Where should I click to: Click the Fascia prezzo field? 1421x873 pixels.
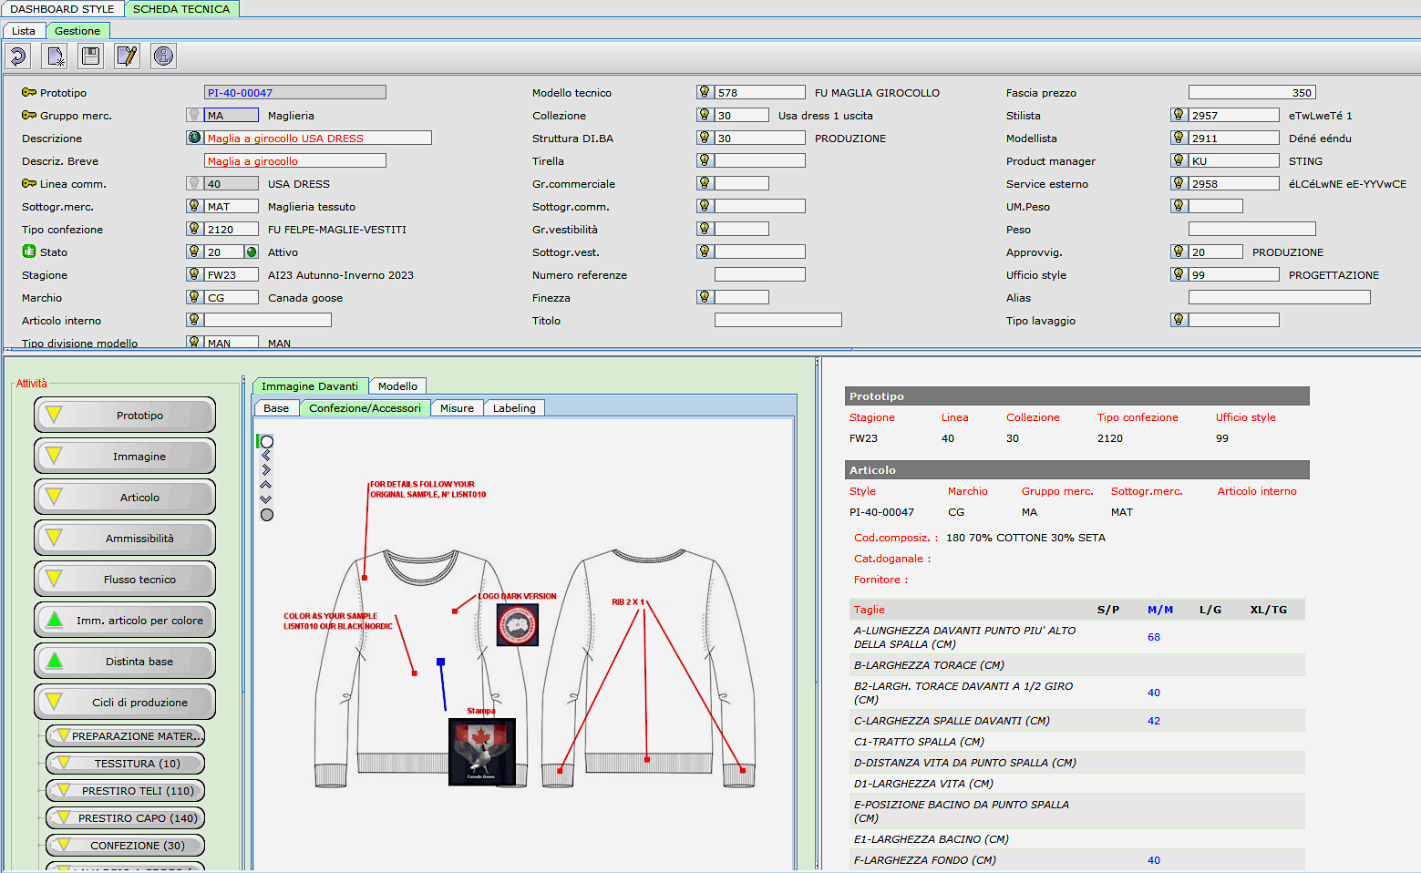tap(1252, 92)
